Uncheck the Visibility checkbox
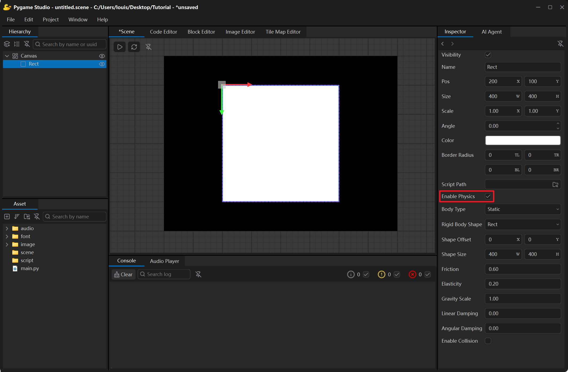The image size is (568, 372). click(488, 55)
